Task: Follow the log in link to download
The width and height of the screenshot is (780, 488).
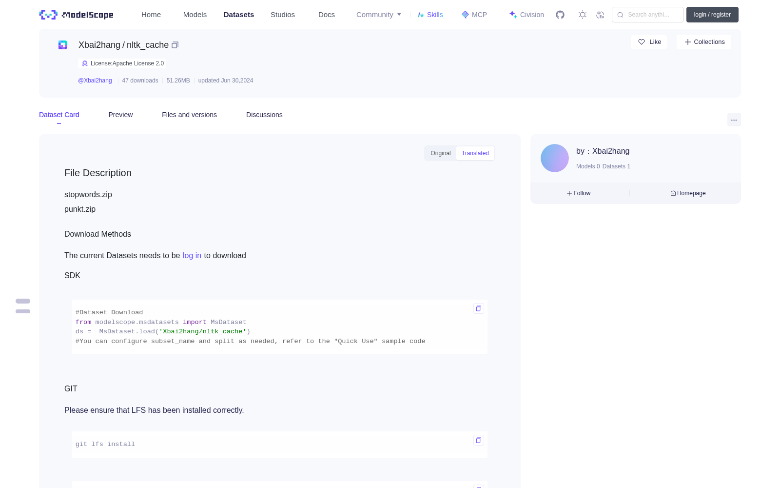Action: coord(192,255)
